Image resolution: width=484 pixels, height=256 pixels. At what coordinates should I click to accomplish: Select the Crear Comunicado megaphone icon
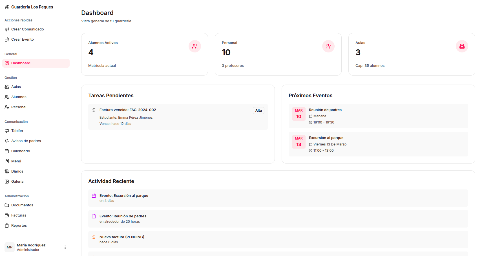point(7,29)
